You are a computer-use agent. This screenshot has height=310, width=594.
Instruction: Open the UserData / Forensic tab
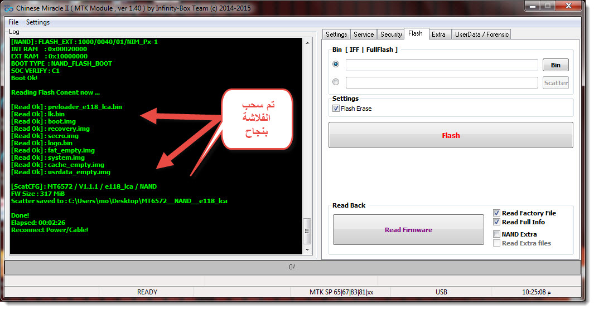pyautogui.click(x=481, y=35)
